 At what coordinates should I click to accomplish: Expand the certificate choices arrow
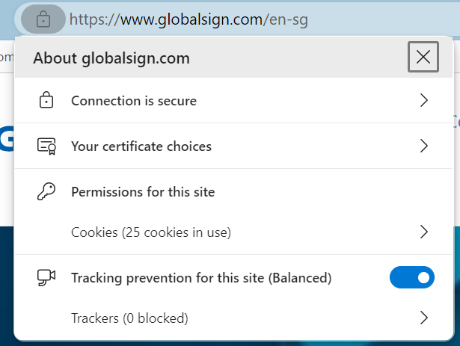point(424,146)
